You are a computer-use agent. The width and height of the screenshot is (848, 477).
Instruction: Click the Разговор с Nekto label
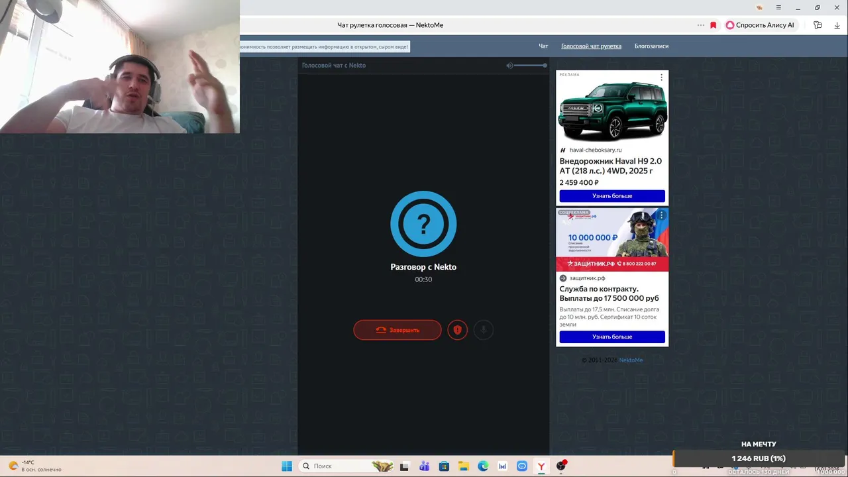[423, 267]
